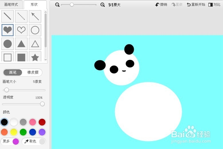The width and height of the screenshot is (223, 149).
Task: Click the "5像素" brush size value
Action: [x=37, y=82]
